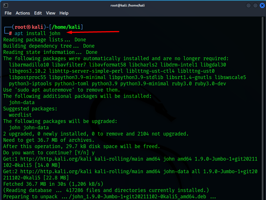Open the Help menu
Viewport: 266px width, 200px height.
(64, 13)
